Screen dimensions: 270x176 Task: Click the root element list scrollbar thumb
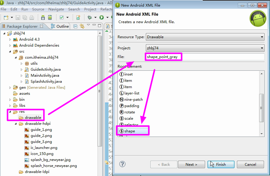[x=261, y=108]
